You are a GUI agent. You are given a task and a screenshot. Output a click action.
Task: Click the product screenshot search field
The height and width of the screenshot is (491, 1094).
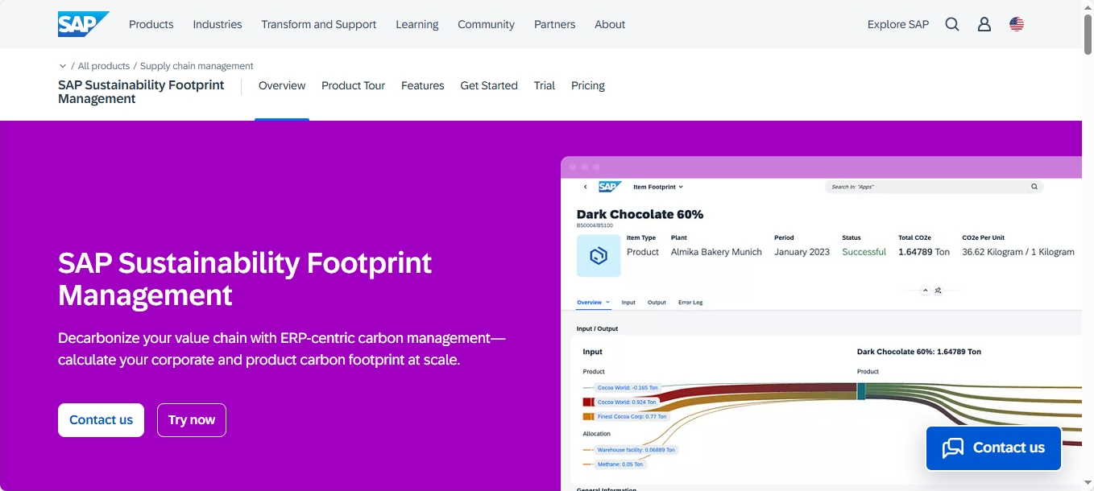(x=934, y=187)
